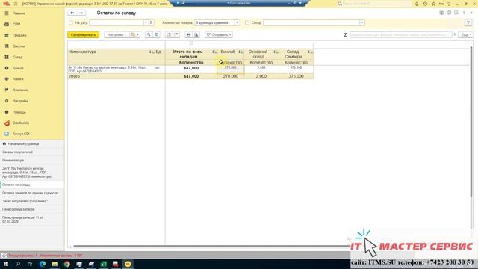Click the sum calculation field

pyautogui.click(x=400, y=35)
